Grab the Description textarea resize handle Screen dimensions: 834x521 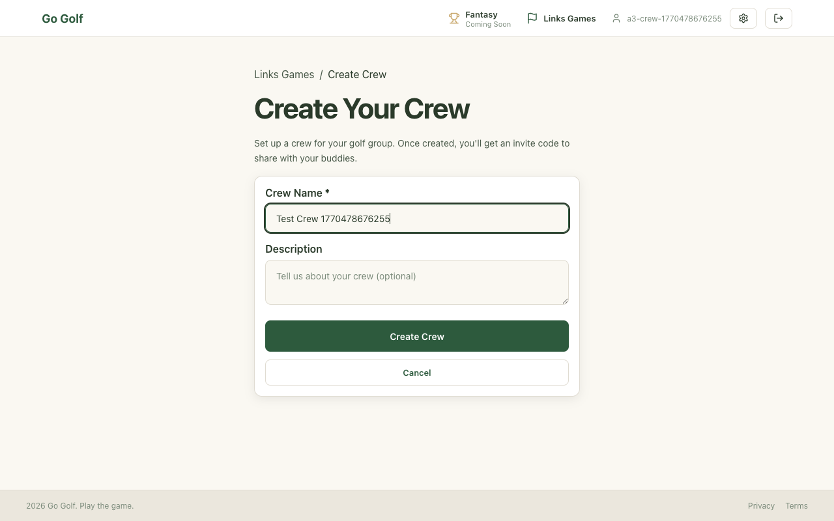pos(565,301)
